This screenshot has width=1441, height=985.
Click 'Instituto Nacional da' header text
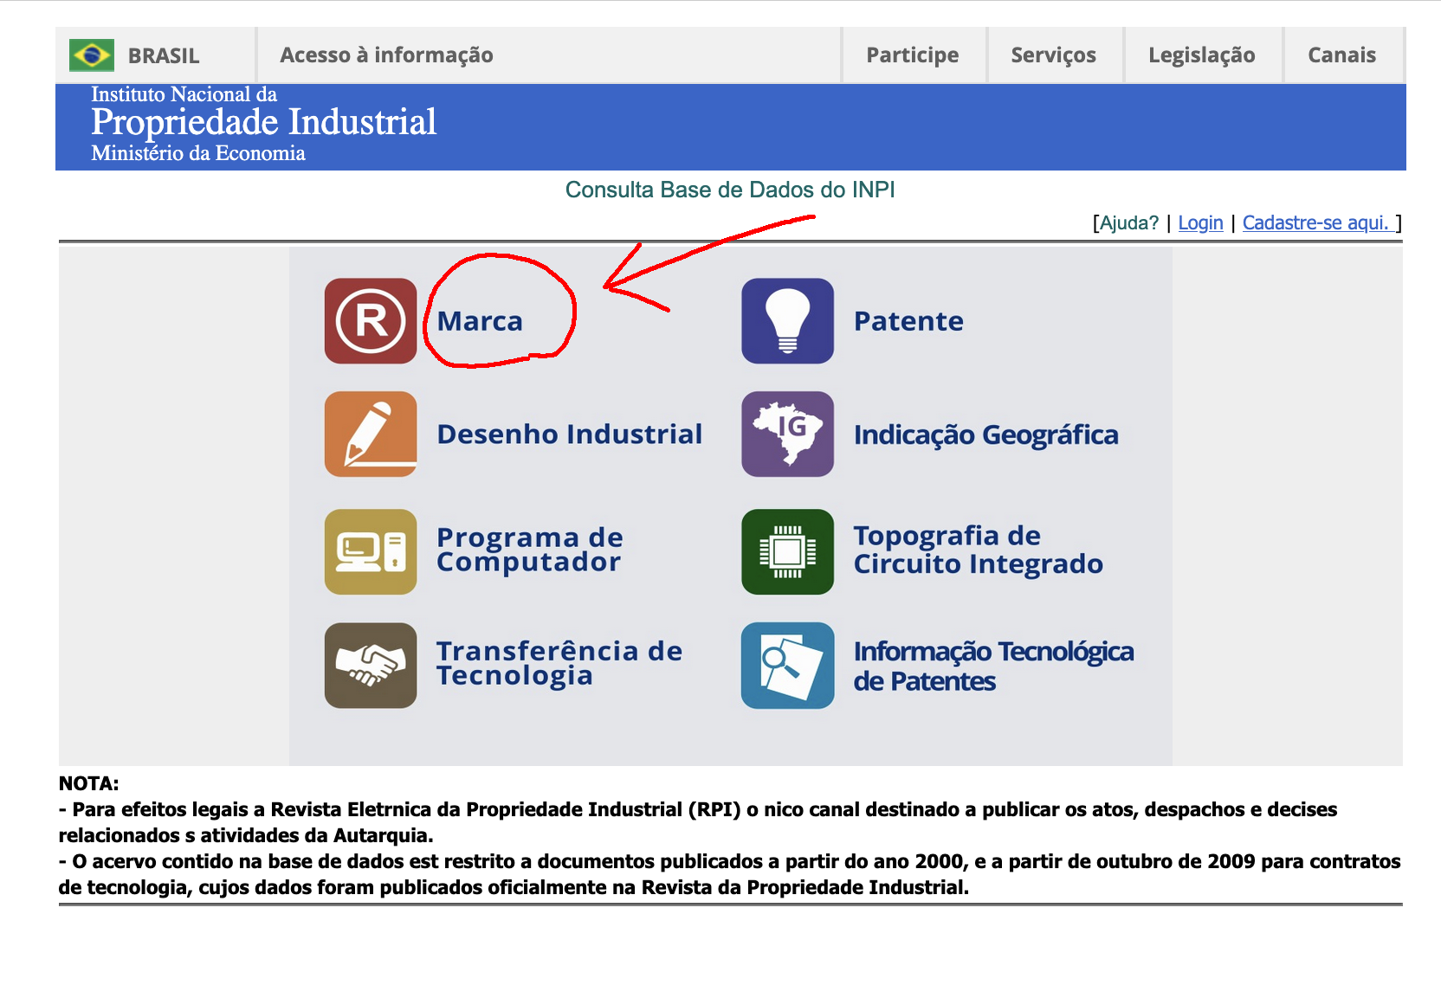pos(184,94)
